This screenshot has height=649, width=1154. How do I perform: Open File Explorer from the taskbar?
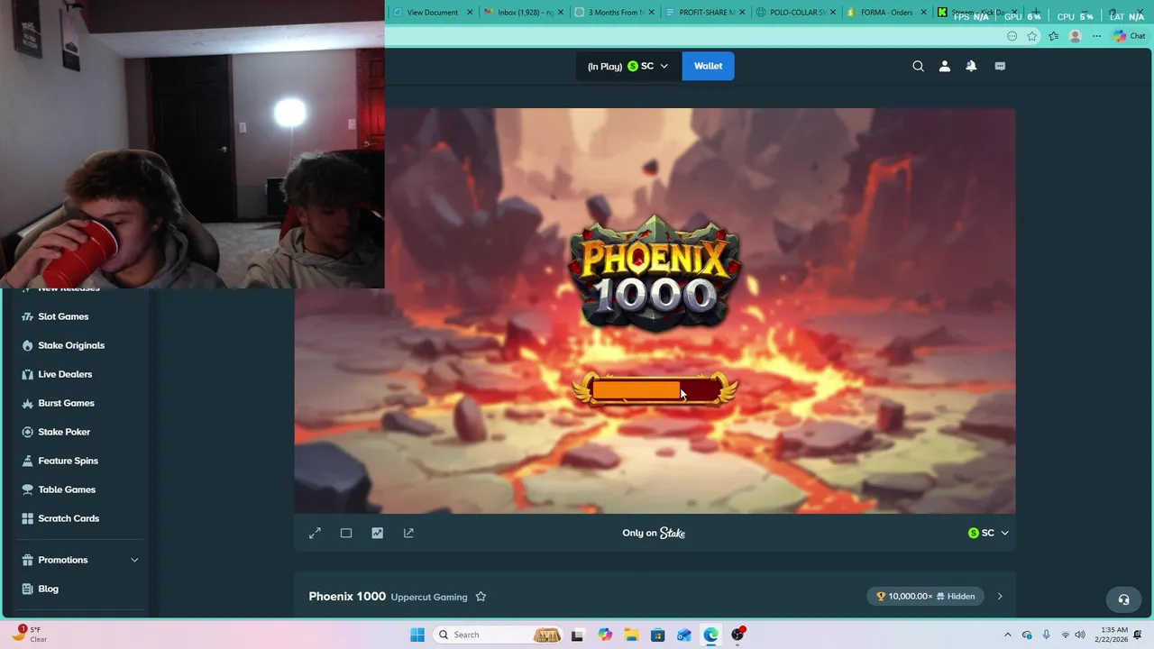pos(631,635)
